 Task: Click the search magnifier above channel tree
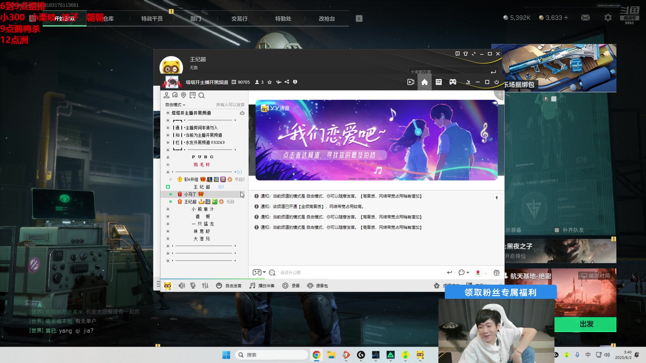(x=202, y=95)
